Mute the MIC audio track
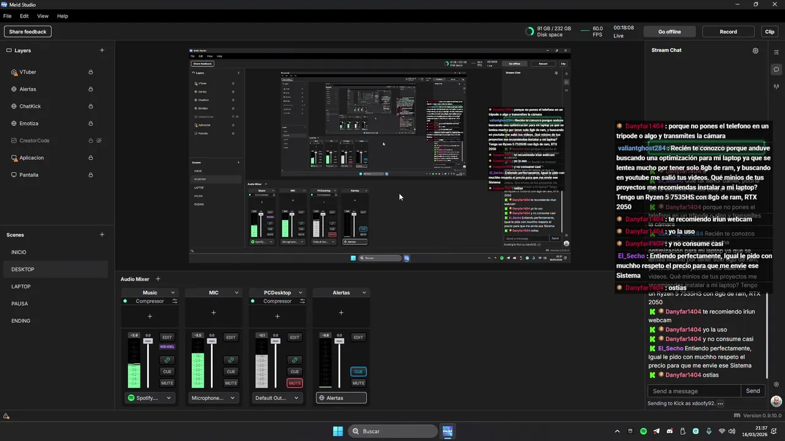Screen dimensions: 785x441 (231, 383)
